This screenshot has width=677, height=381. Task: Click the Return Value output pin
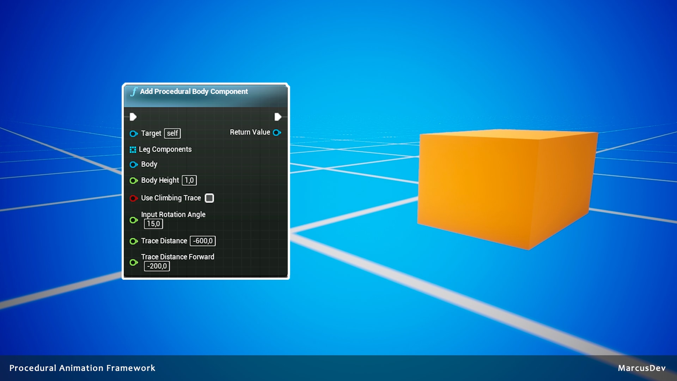[x=277, y=133]
